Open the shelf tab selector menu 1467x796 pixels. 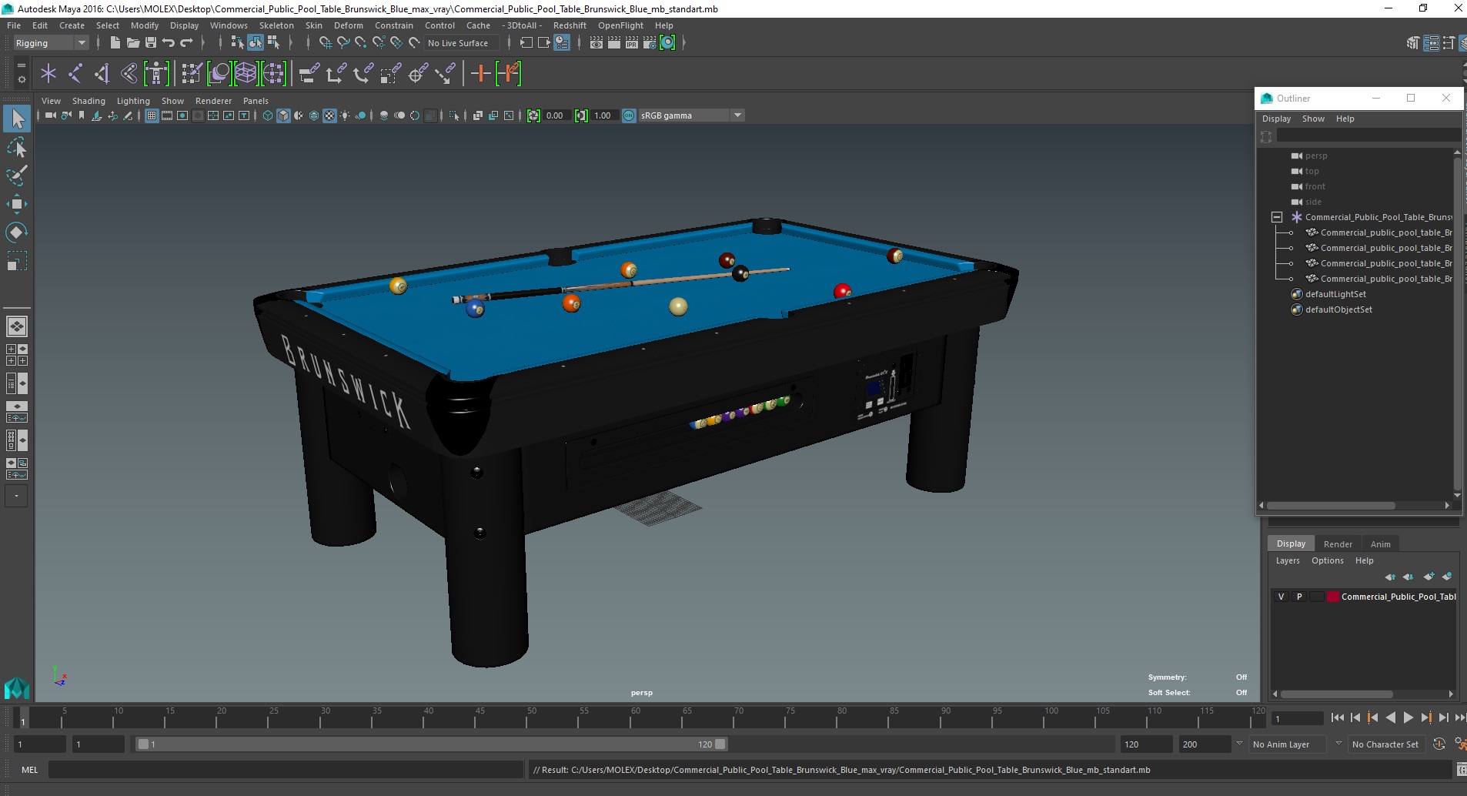click(21, 66)
